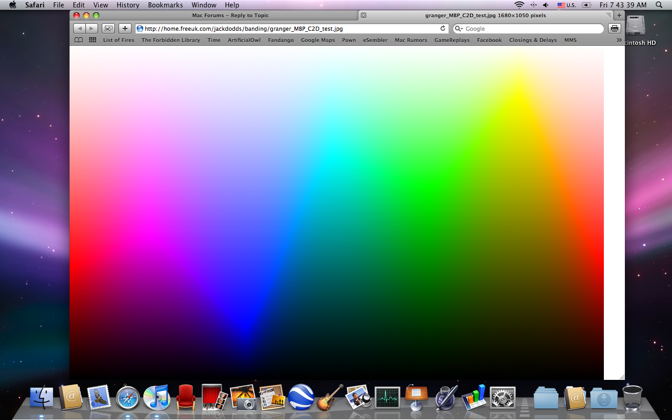Launch Finder from the Dock
Viewport: 672px width, 420px height.
42,398
